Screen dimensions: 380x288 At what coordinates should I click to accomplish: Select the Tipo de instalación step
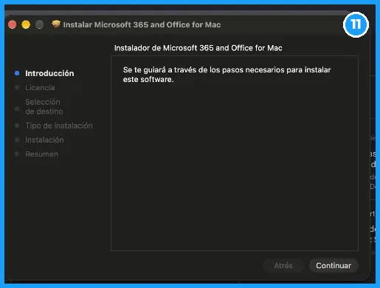click(59, 126)
